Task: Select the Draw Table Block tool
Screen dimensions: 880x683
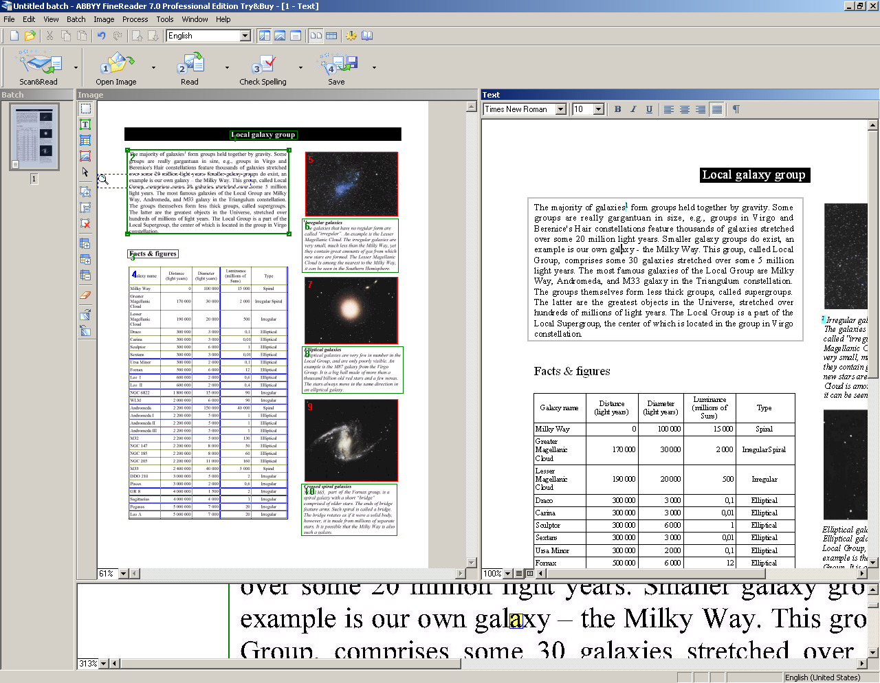Action: (85, 140)
